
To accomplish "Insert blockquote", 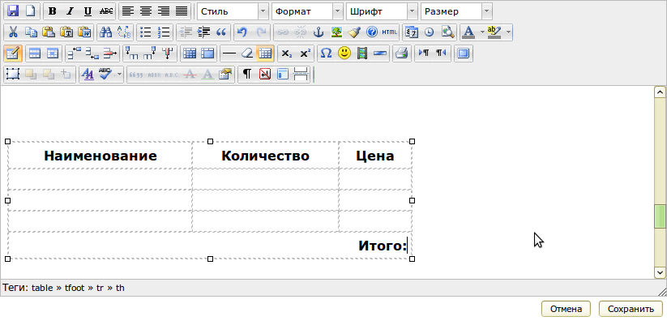I will 221,32.
